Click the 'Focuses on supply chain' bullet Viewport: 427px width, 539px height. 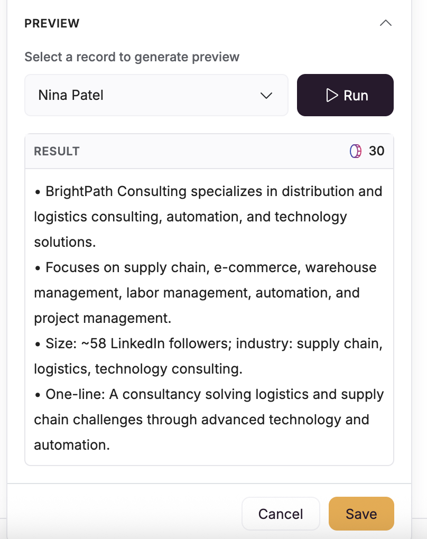coord(205,267)
